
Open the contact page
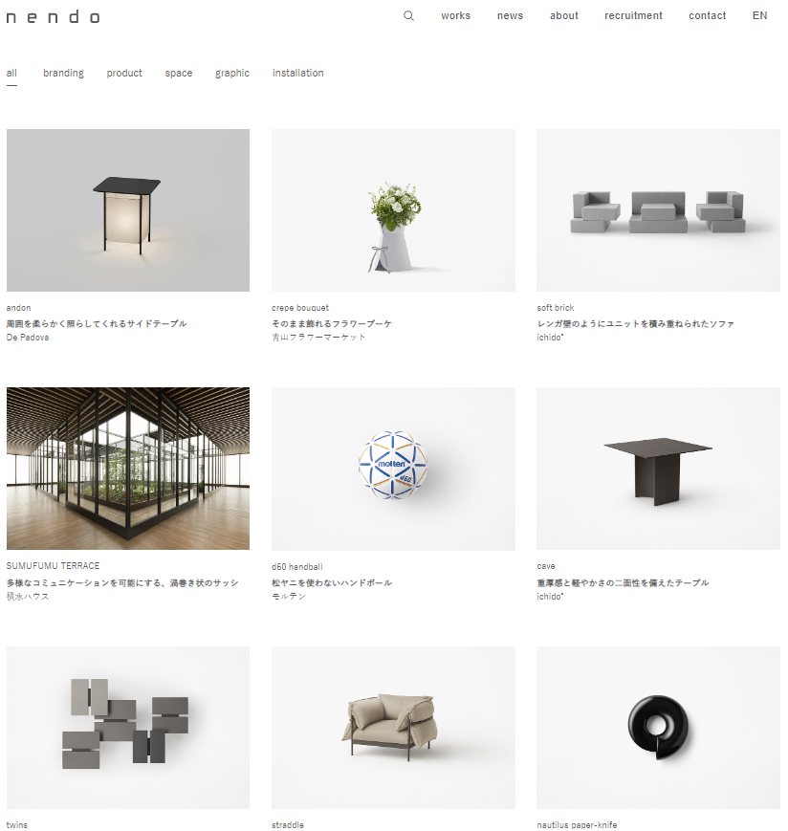point(707,16)
